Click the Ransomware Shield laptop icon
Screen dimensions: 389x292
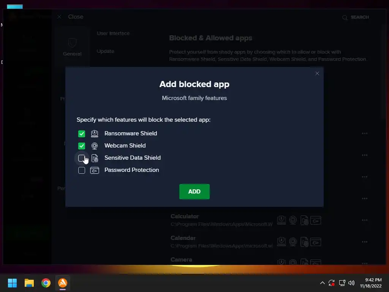point(95,133)
